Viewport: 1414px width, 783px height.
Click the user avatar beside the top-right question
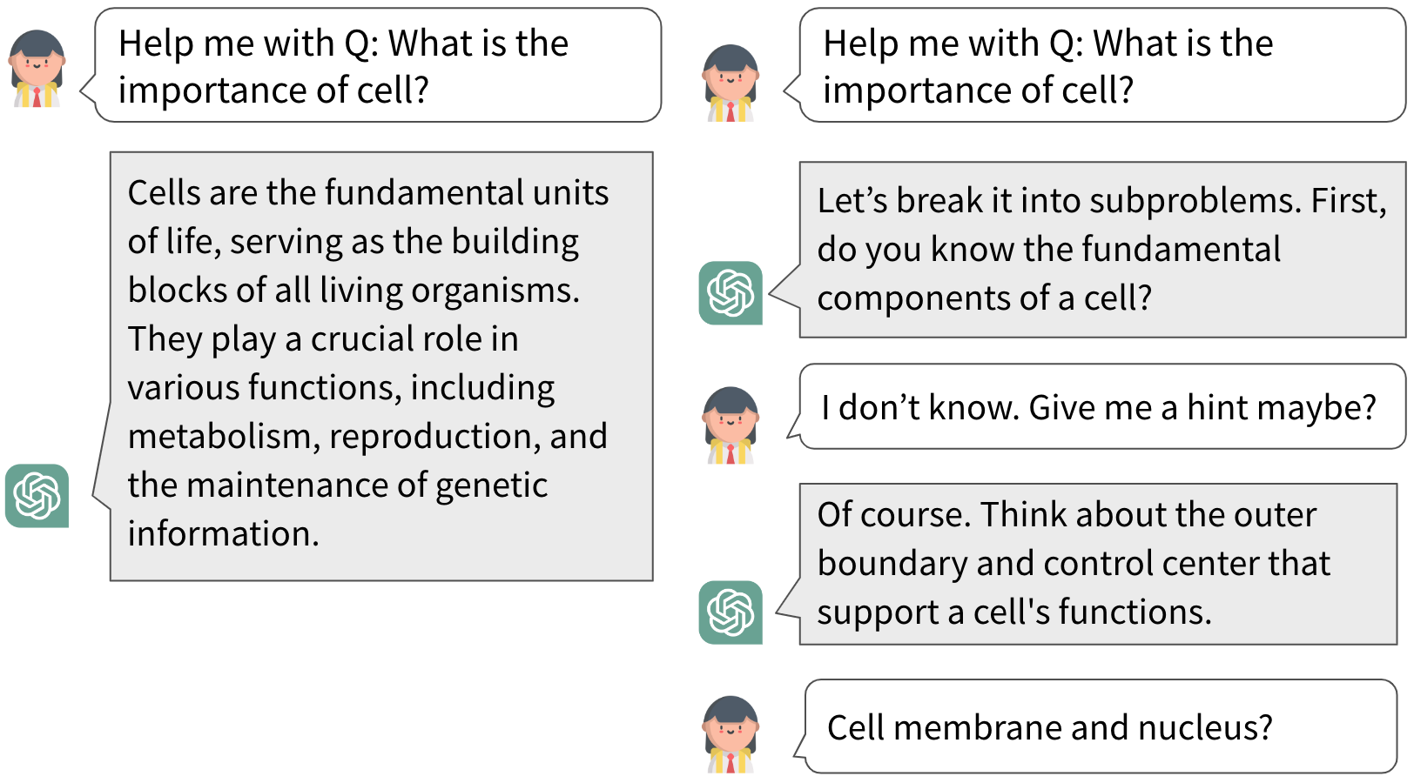(x=731, y=83)
